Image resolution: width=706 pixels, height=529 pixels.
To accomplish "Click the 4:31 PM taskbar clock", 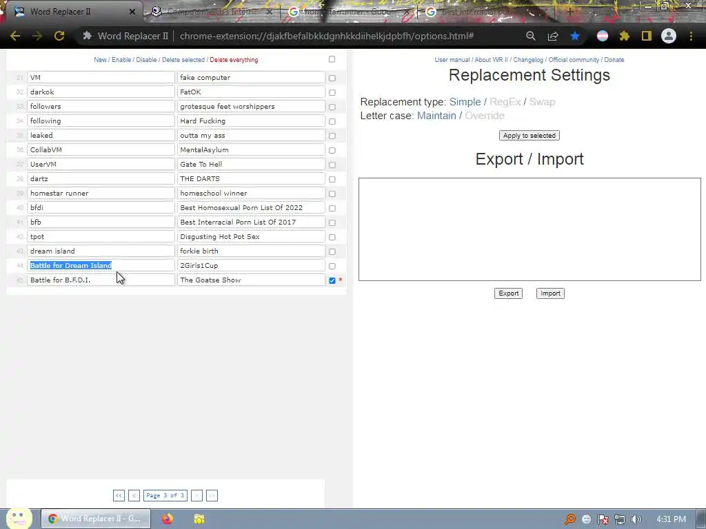I will pyautogui.click(x=671, y=519).
